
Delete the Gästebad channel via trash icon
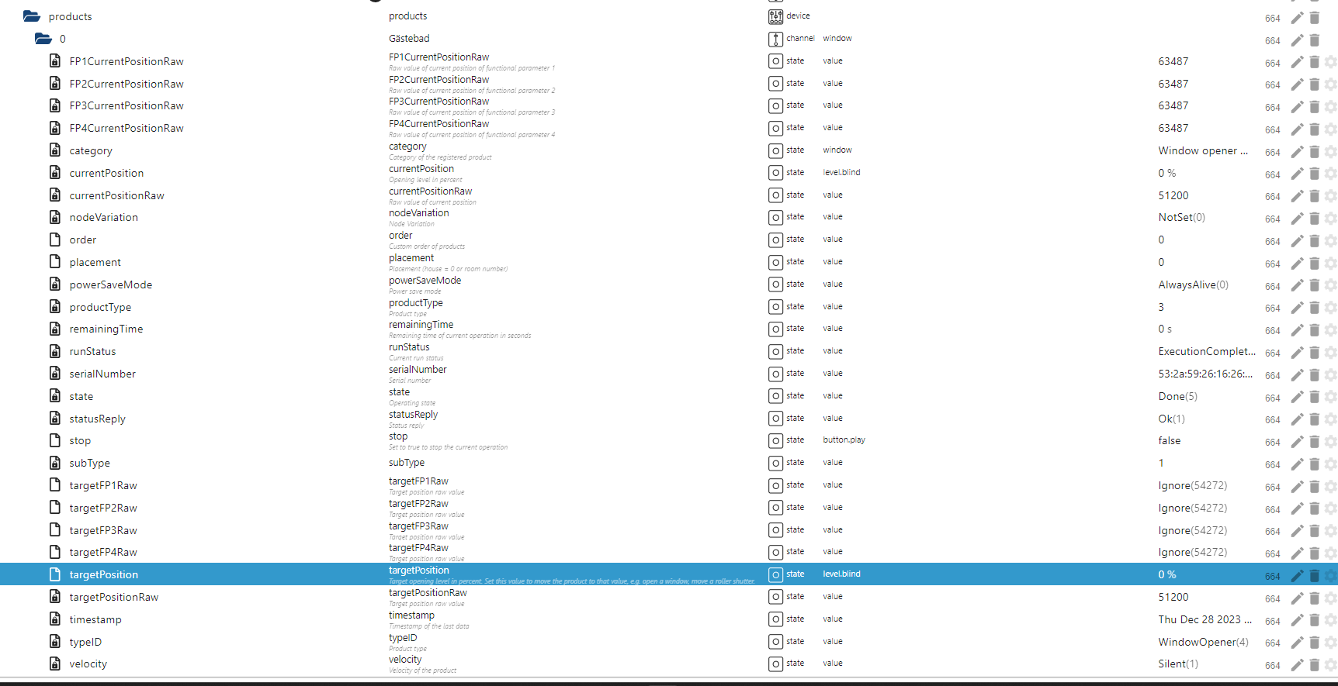point(1314,40)
